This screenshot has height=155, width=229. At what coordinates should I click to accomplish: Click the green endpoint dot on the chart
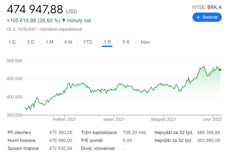pyautogui.click(x=220, y=70)
